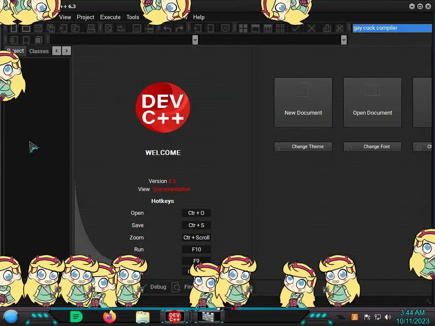Click the crossed-out bar chart icon
This screenshot has width=435, height=326.
tap(339, 28)
